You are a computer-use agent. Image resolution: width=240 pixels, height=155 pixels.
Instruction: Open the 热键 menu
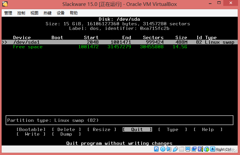point(48,13)
